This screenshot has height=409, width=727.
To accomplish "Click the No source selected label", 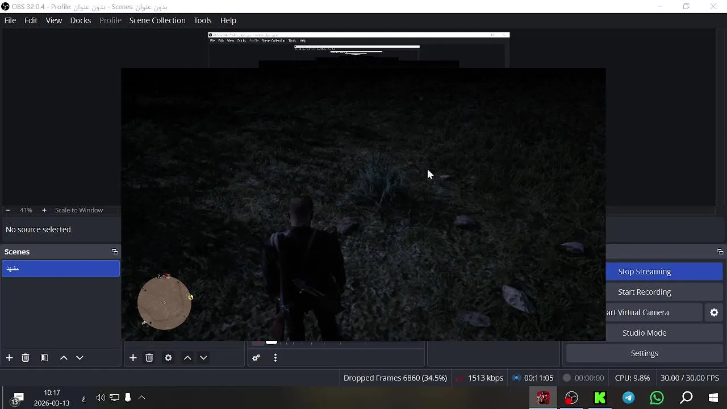I will click(38, 229).
